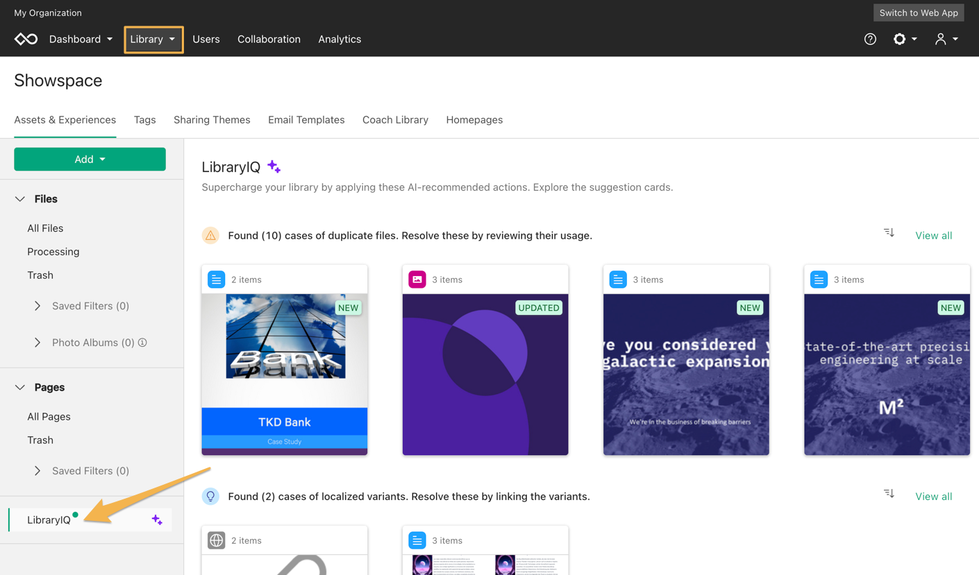The image size is (979, 575).
Task: Open the purple circles UPDATED thumbnail
Action: click(x=485, y=375)
